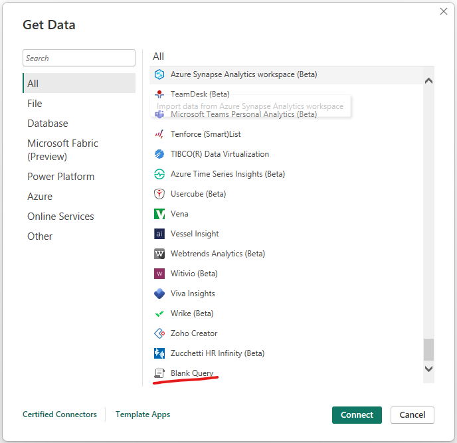Select Blank Query entry

192,373
